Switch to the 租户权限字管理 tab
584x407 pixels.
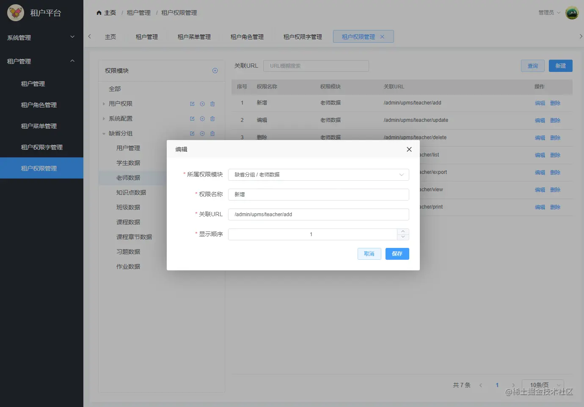coord(303,37)
